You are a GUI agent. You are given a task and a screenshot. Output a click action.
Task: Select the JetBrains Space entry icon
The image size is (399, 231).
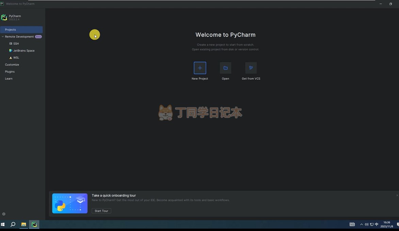11,51
